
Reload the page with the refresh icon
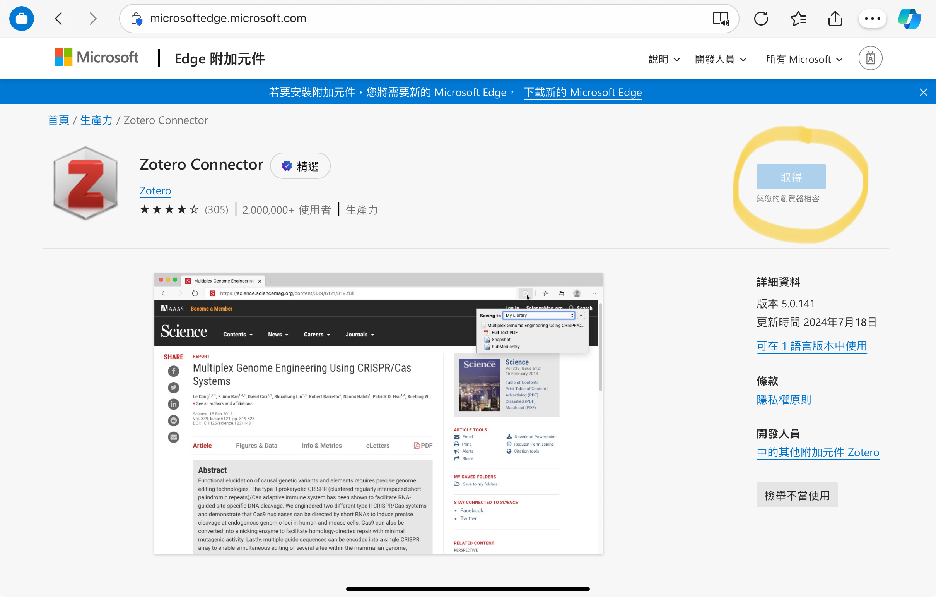tap(761, 19)
